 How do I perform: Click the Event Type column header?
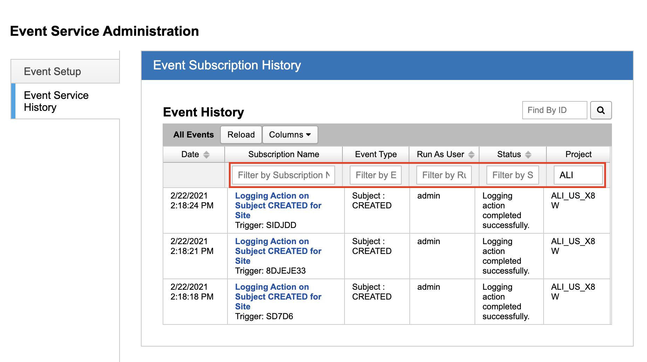click(x=376, y=154)
